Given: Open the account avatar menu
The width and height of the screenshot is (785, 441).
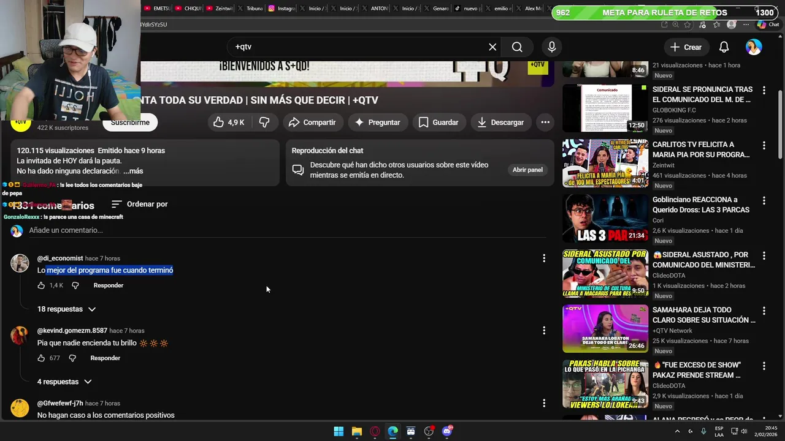Looking at the screenshot, I should [754, 47].
